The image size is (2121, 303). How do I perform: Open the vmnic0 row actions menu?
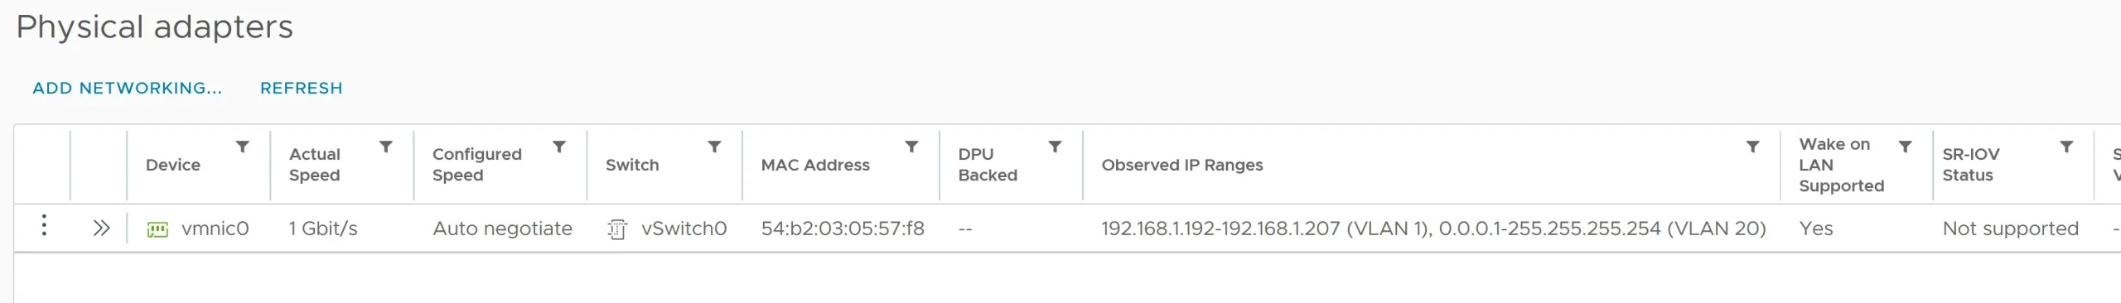44,225
